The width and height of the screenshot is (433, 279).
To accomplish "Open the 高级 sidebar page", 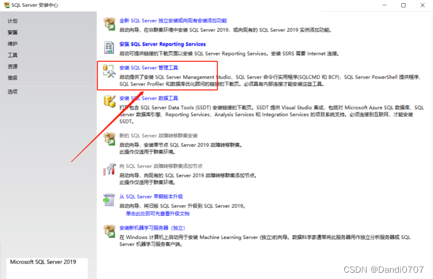I will click(12, 78).
